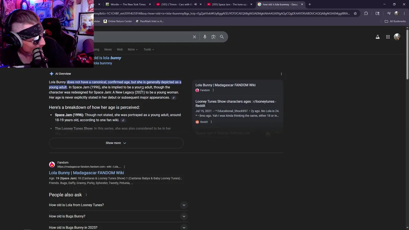Open Google Lens image search icon
Viewport: 409px width, 230px height.
[x=213, y=37]
